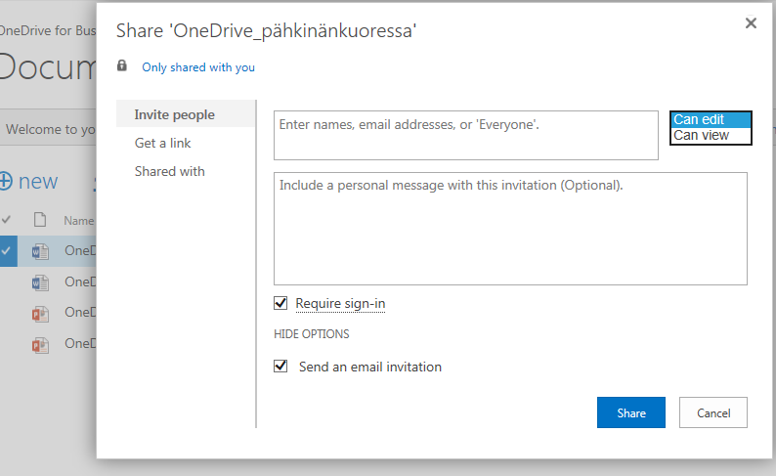Toggle the select-all checkmark in list header
This screenshot has width=776, height=476.
tap(7, 219)
